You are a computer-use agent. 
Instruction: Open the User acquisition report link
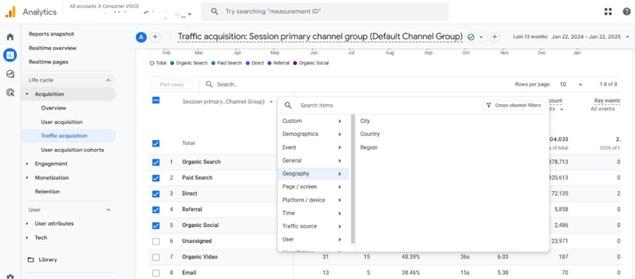[62, 122]
